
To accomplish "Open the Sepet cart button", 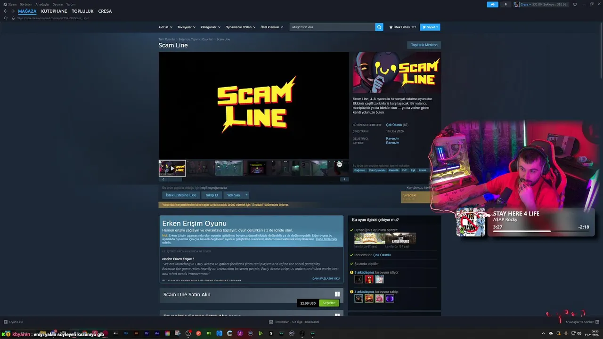I will pos(430,27).
